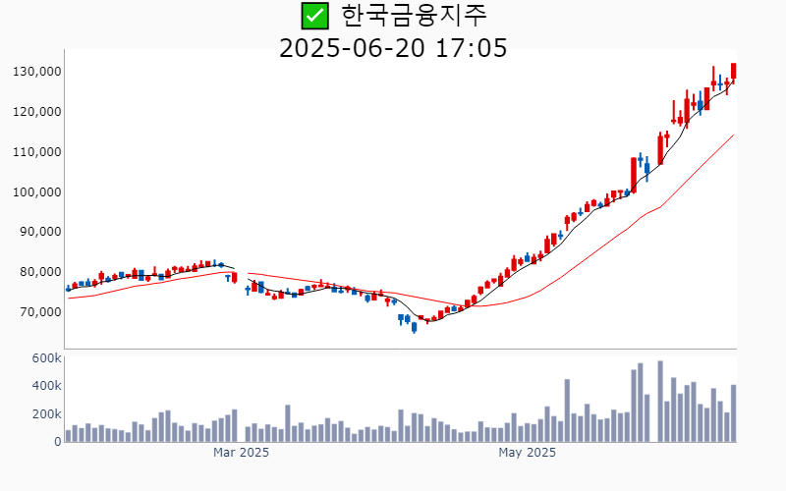Image resolution: width=786 pixels, height=491 pixels.
Task: Click the green checkmark icon in title
Action: pyautogui.click(x=314, y=16)
